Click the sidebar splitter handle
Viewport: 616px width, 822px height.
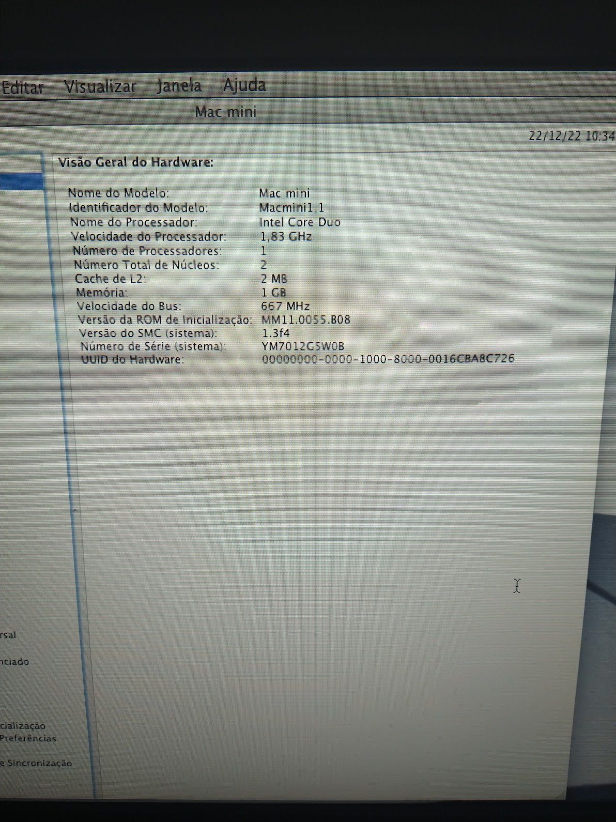pyautogui.click(x=74, y=510)
